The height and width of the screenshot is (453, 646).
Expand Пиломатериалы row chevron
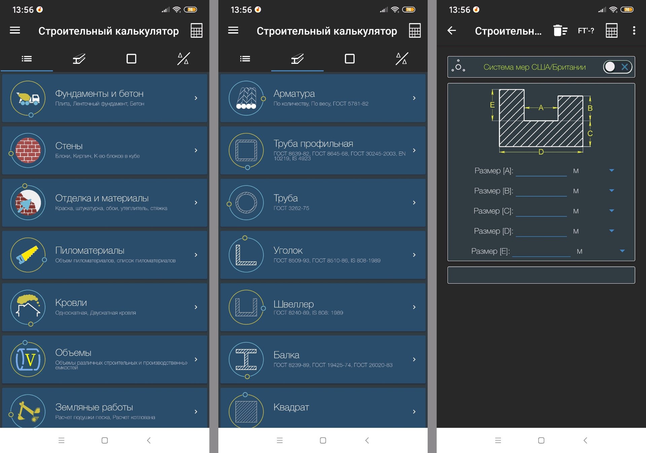196,255
